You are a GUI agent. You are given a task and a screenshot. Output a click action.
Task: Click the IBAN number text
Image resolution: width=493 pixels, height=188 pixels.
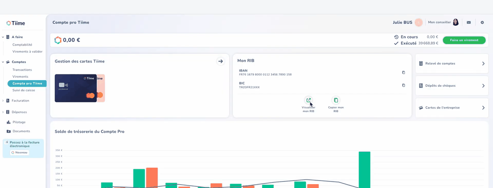click(x=265, y=74)
